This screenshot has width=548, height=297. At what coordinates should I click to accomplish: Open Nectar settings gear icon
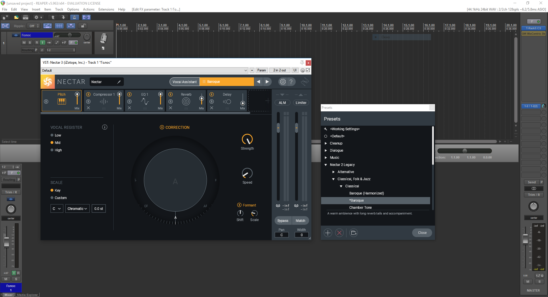coord(283,82)
